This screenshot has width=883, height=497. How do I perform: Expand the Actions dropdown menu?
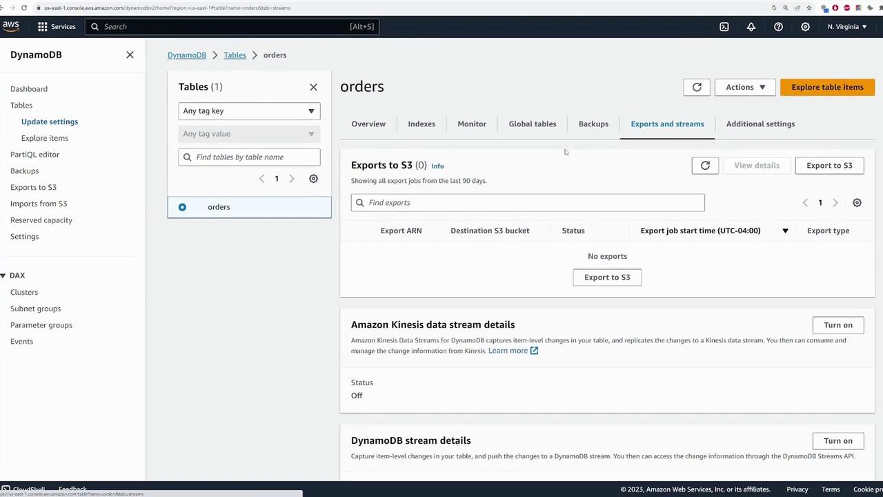[x=745, y=87]
